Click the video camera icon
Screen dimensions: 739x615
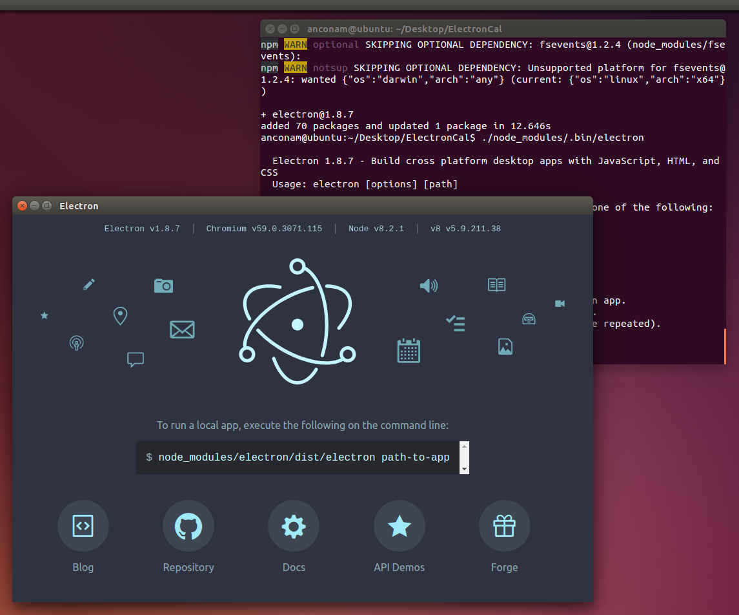[x=560, y=303]
